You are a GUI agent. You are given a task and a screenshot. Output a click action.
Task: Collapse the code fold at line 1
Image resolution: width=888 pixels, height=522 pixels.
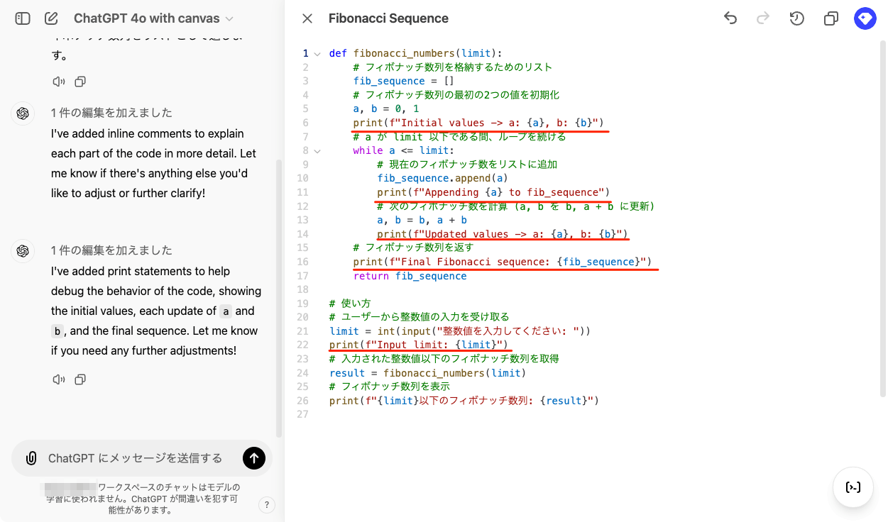coord(317,53)
